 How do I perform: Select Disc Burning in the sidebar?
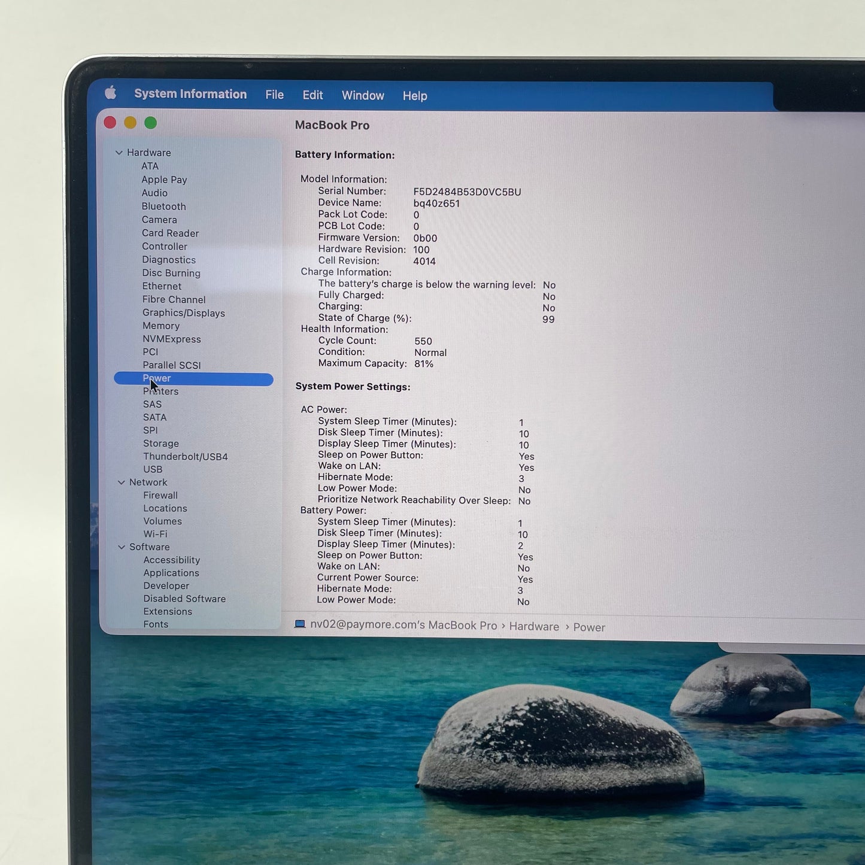click(x=171, y=273)
